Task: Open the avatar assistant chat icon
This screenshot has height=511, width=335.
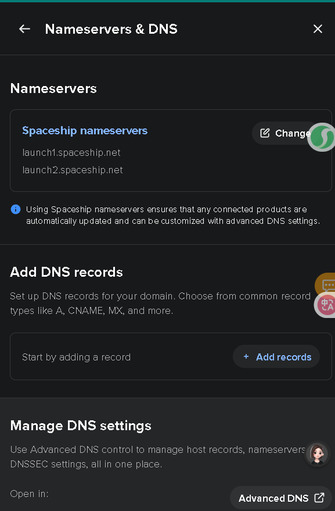Action: pyautogui.click(x=318, y=453)
